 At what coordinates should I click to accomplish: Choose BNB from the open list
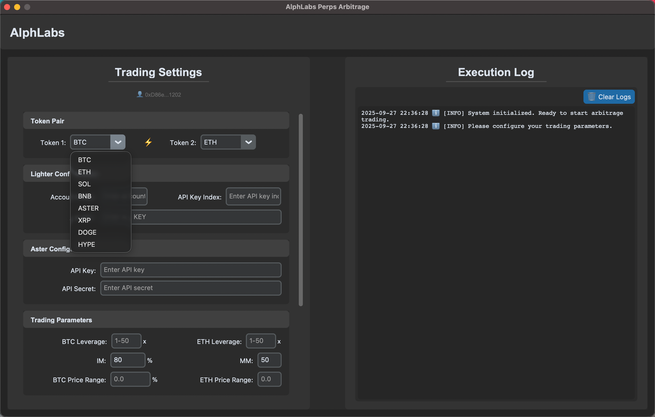click(x=85, y=196)
